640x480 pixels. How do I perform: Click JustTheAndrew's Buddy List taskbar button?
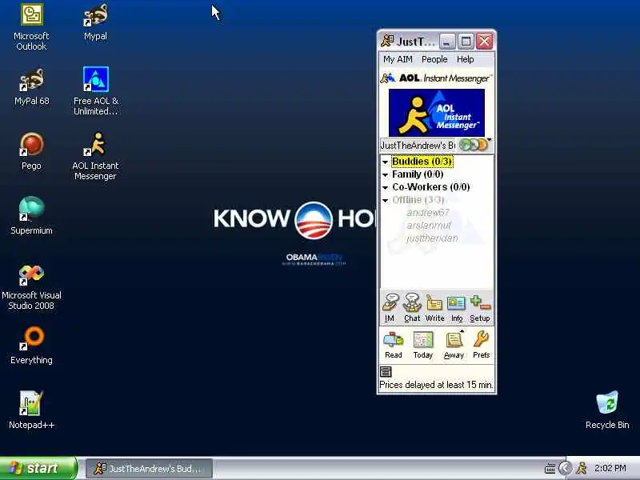click(x=149, y=469)
